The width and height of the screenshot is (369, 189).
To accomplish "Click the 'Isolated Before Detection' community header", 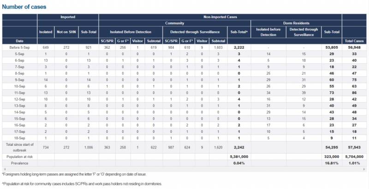I will point(131,32).
